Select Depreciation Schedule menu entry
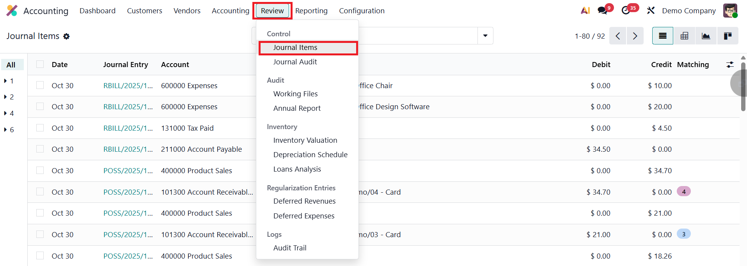This screenshot has width=747, height=266. (310, 154)
